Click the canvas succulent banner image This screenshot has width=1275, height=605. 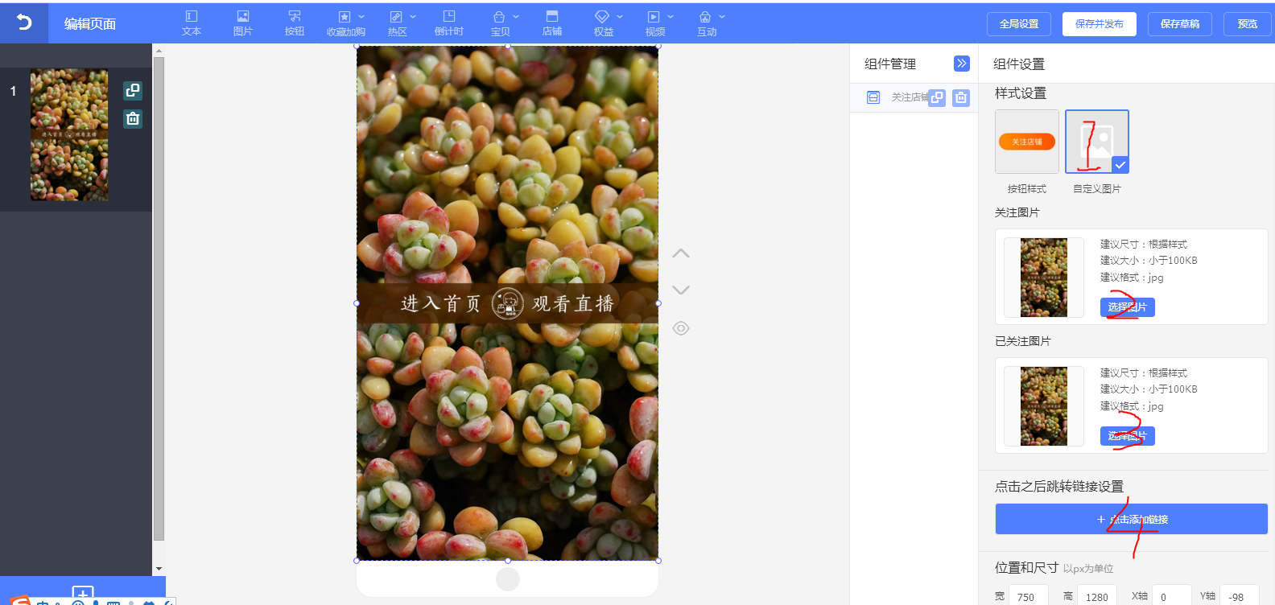click(507, 303)
